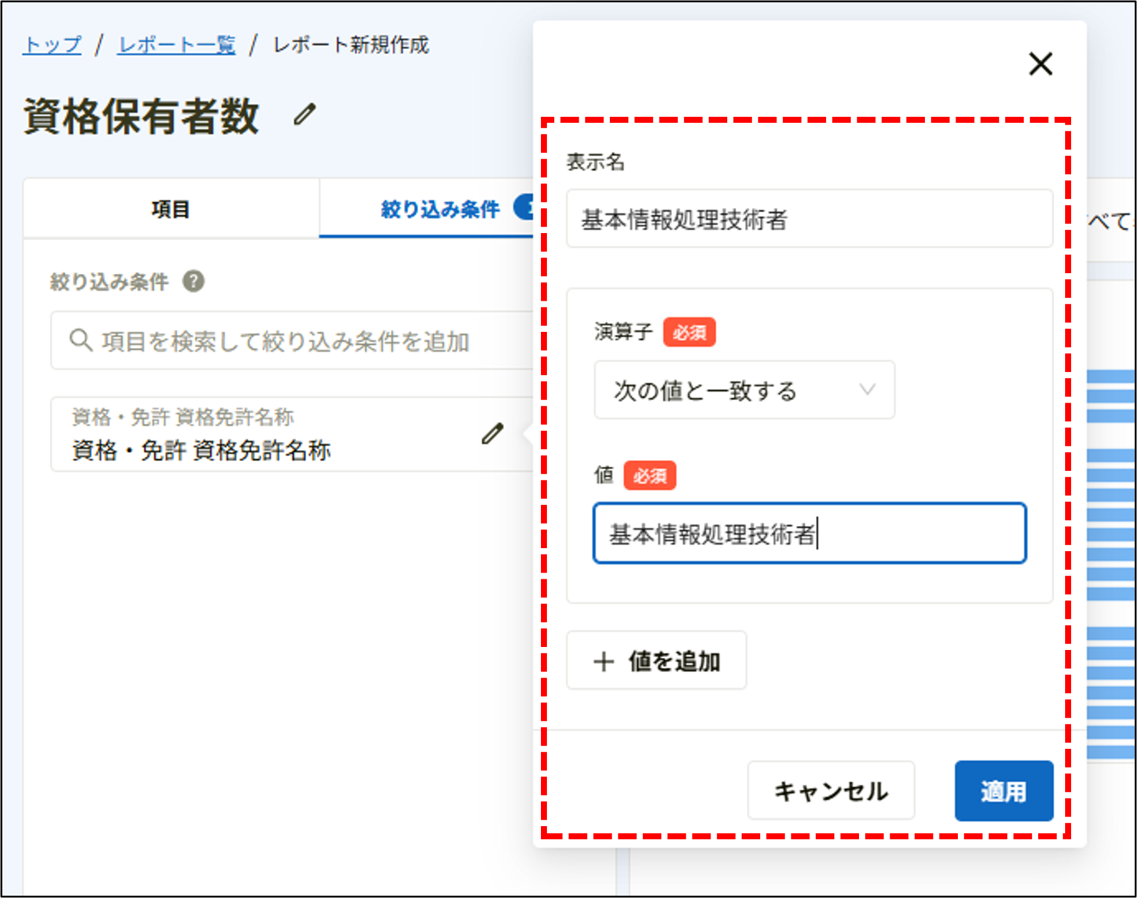Focus the 値 input containing 基本情報処理技術者
The height and width of the screenshot is (898, 1137).
tap(810, 534)
